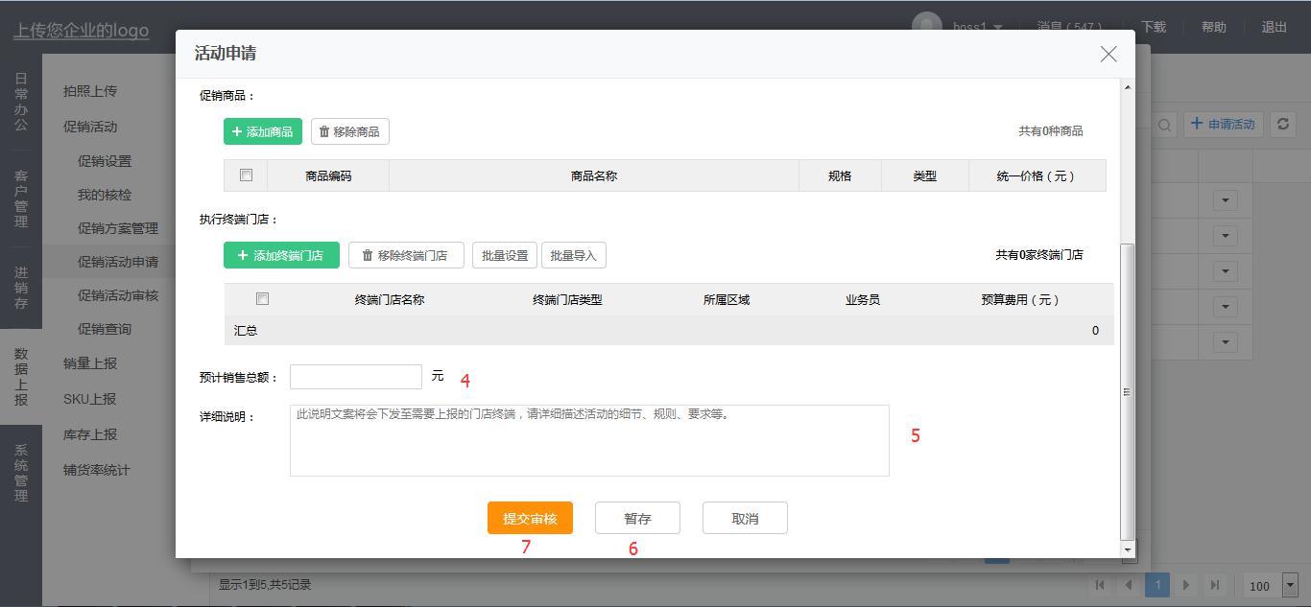Image resolution: width=1311 pixels, height=607 pixels.
Task: Click the previous page arrow in pagination
Action: pos(1129,585)
